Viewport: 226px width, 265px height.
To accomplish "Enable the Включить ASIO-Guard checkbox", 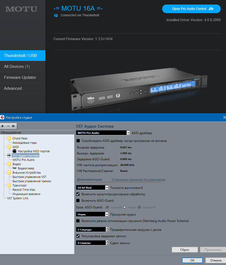I will point(78,200).
